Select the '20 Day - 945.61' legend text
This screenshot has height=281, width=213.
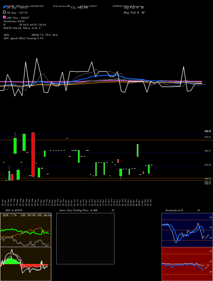(17, 8)
